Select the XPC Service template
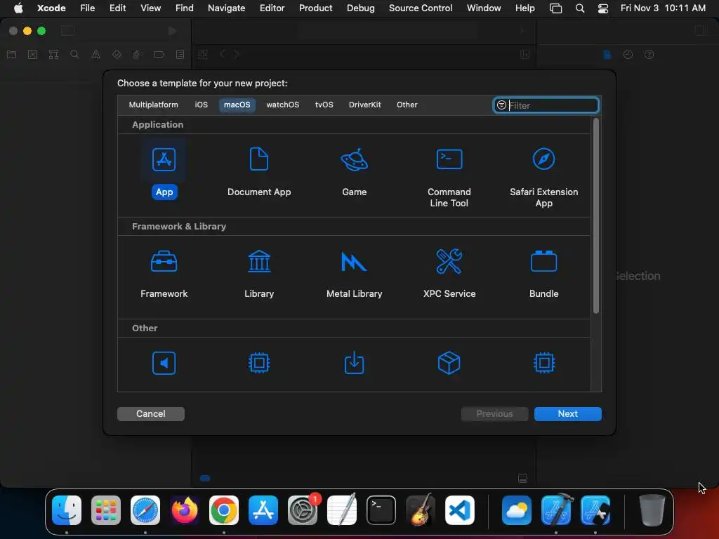Viewport: 719px width, 539px height. pyautogui.click(x=449, y=274)
